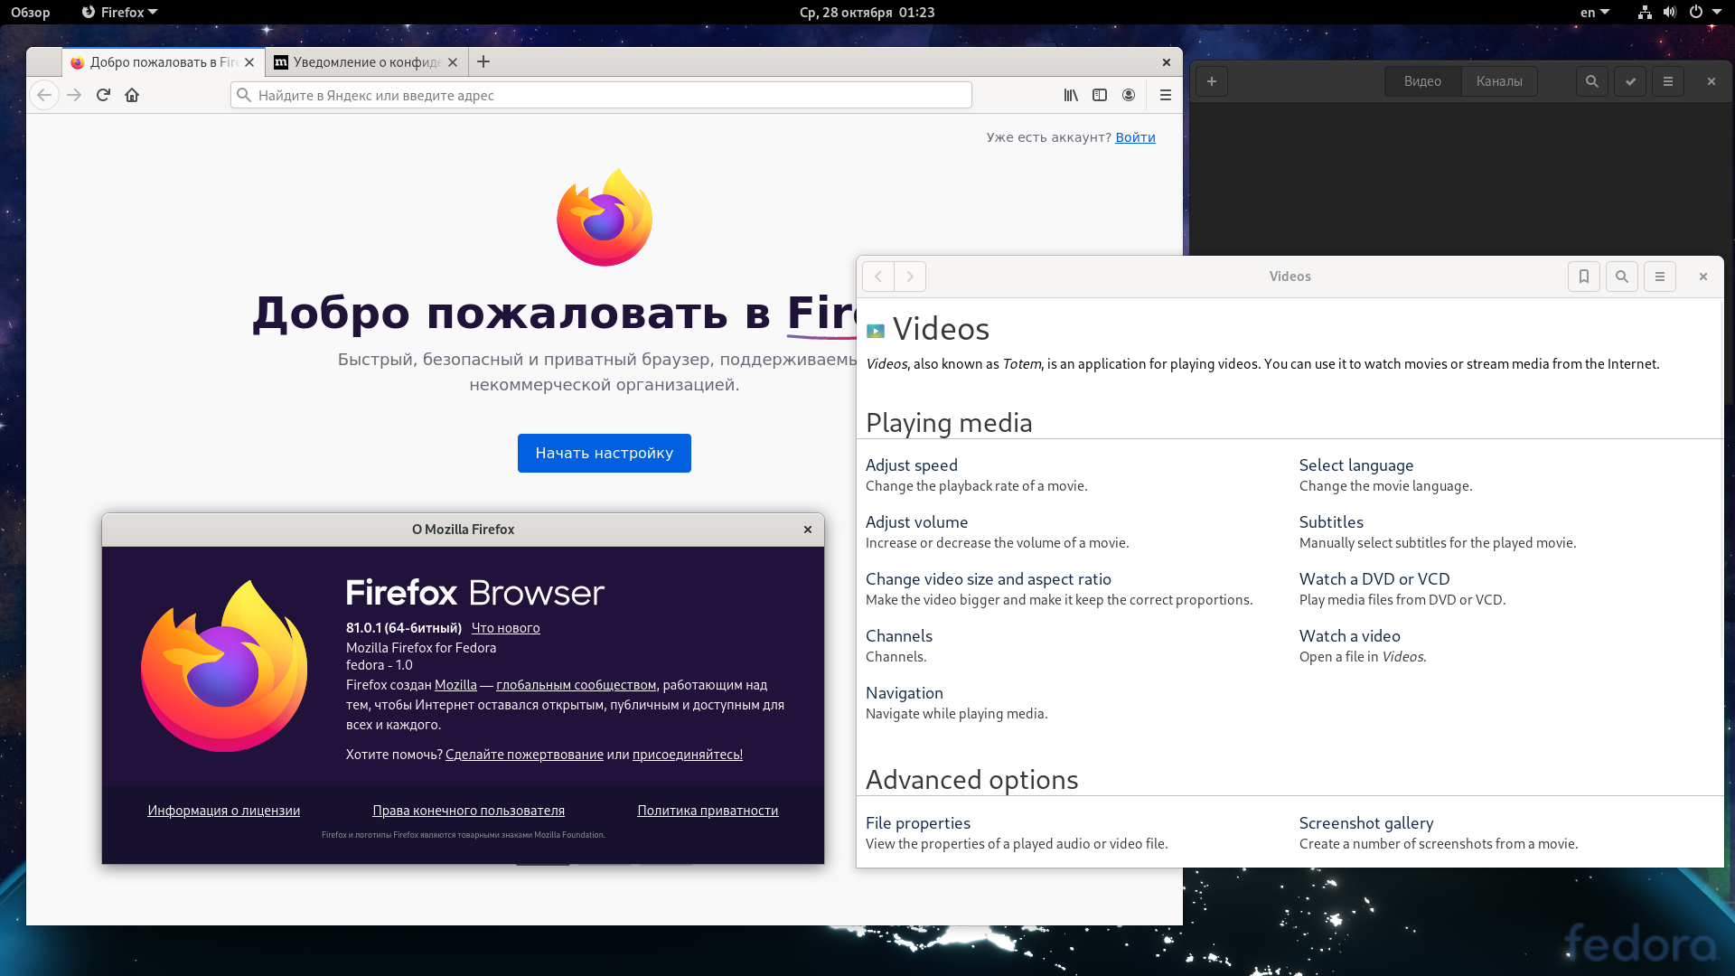This screenshot has width=1735, height=976.
Task: Switch to the Каналы tab
Action: click(1499, 81)
